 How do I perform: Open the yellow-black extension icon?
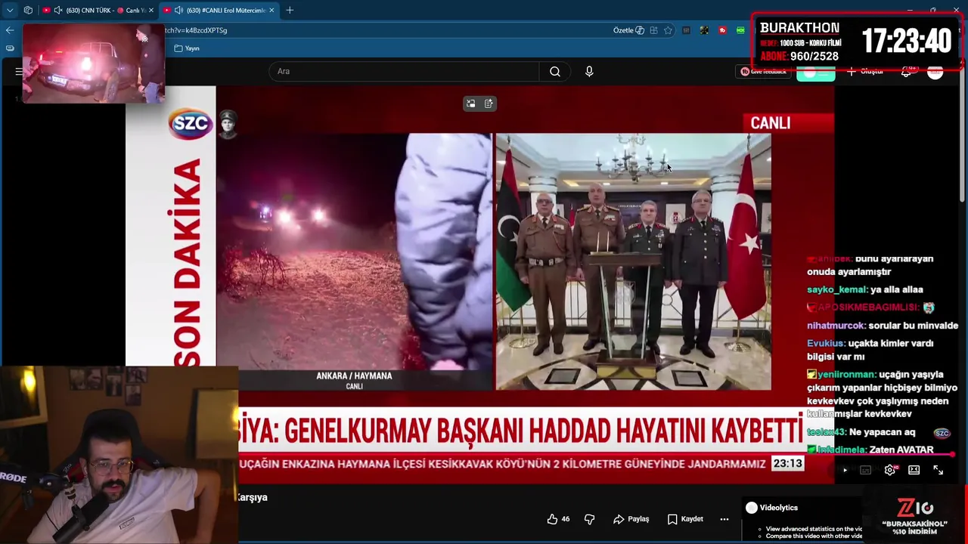tap(704, 30)
